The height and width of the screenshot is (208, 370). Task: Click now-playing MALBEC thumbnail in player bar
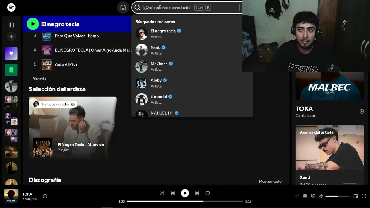point(11,196)
